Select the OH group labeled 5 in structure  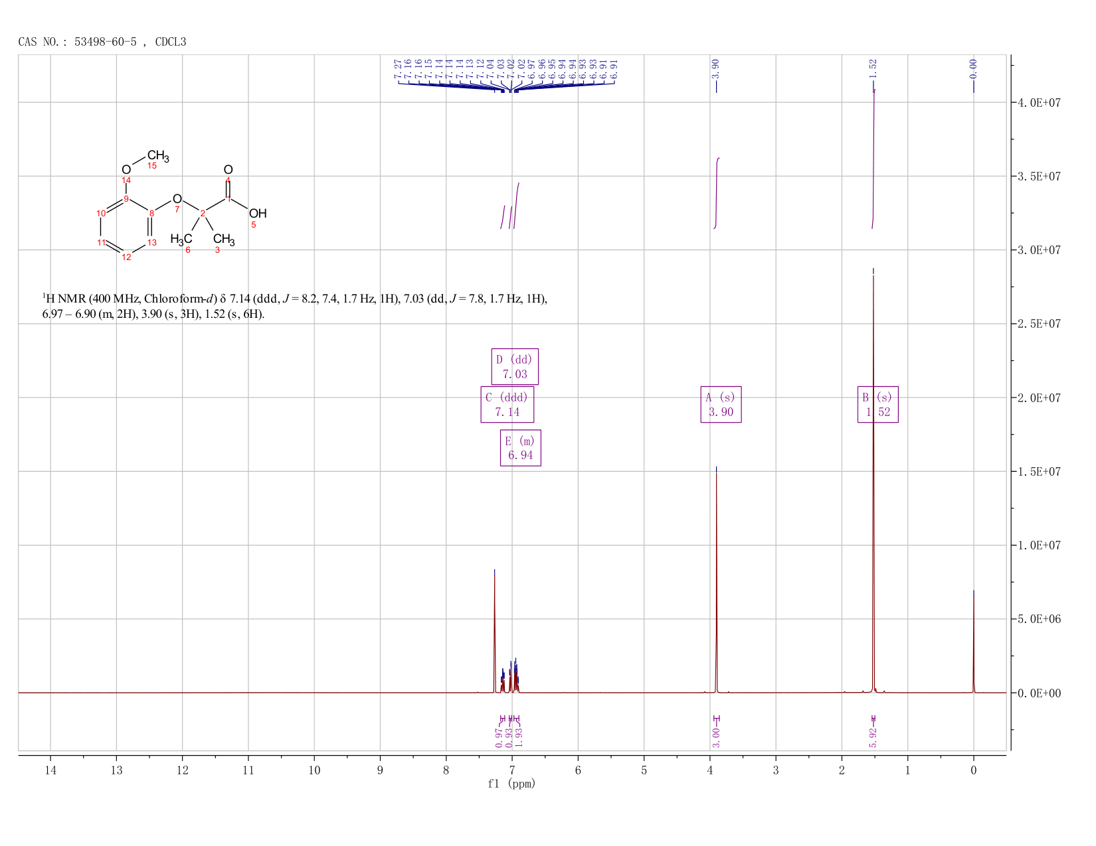coord(258,214)
